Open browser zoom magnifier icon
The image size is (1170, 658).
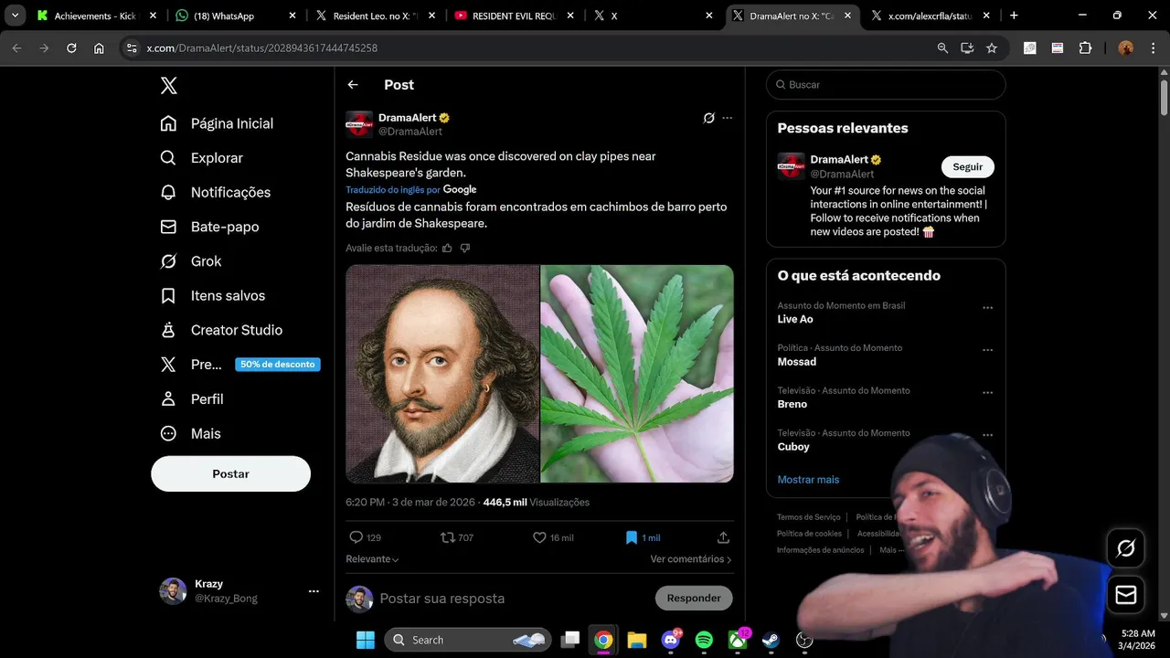(942, 48)
